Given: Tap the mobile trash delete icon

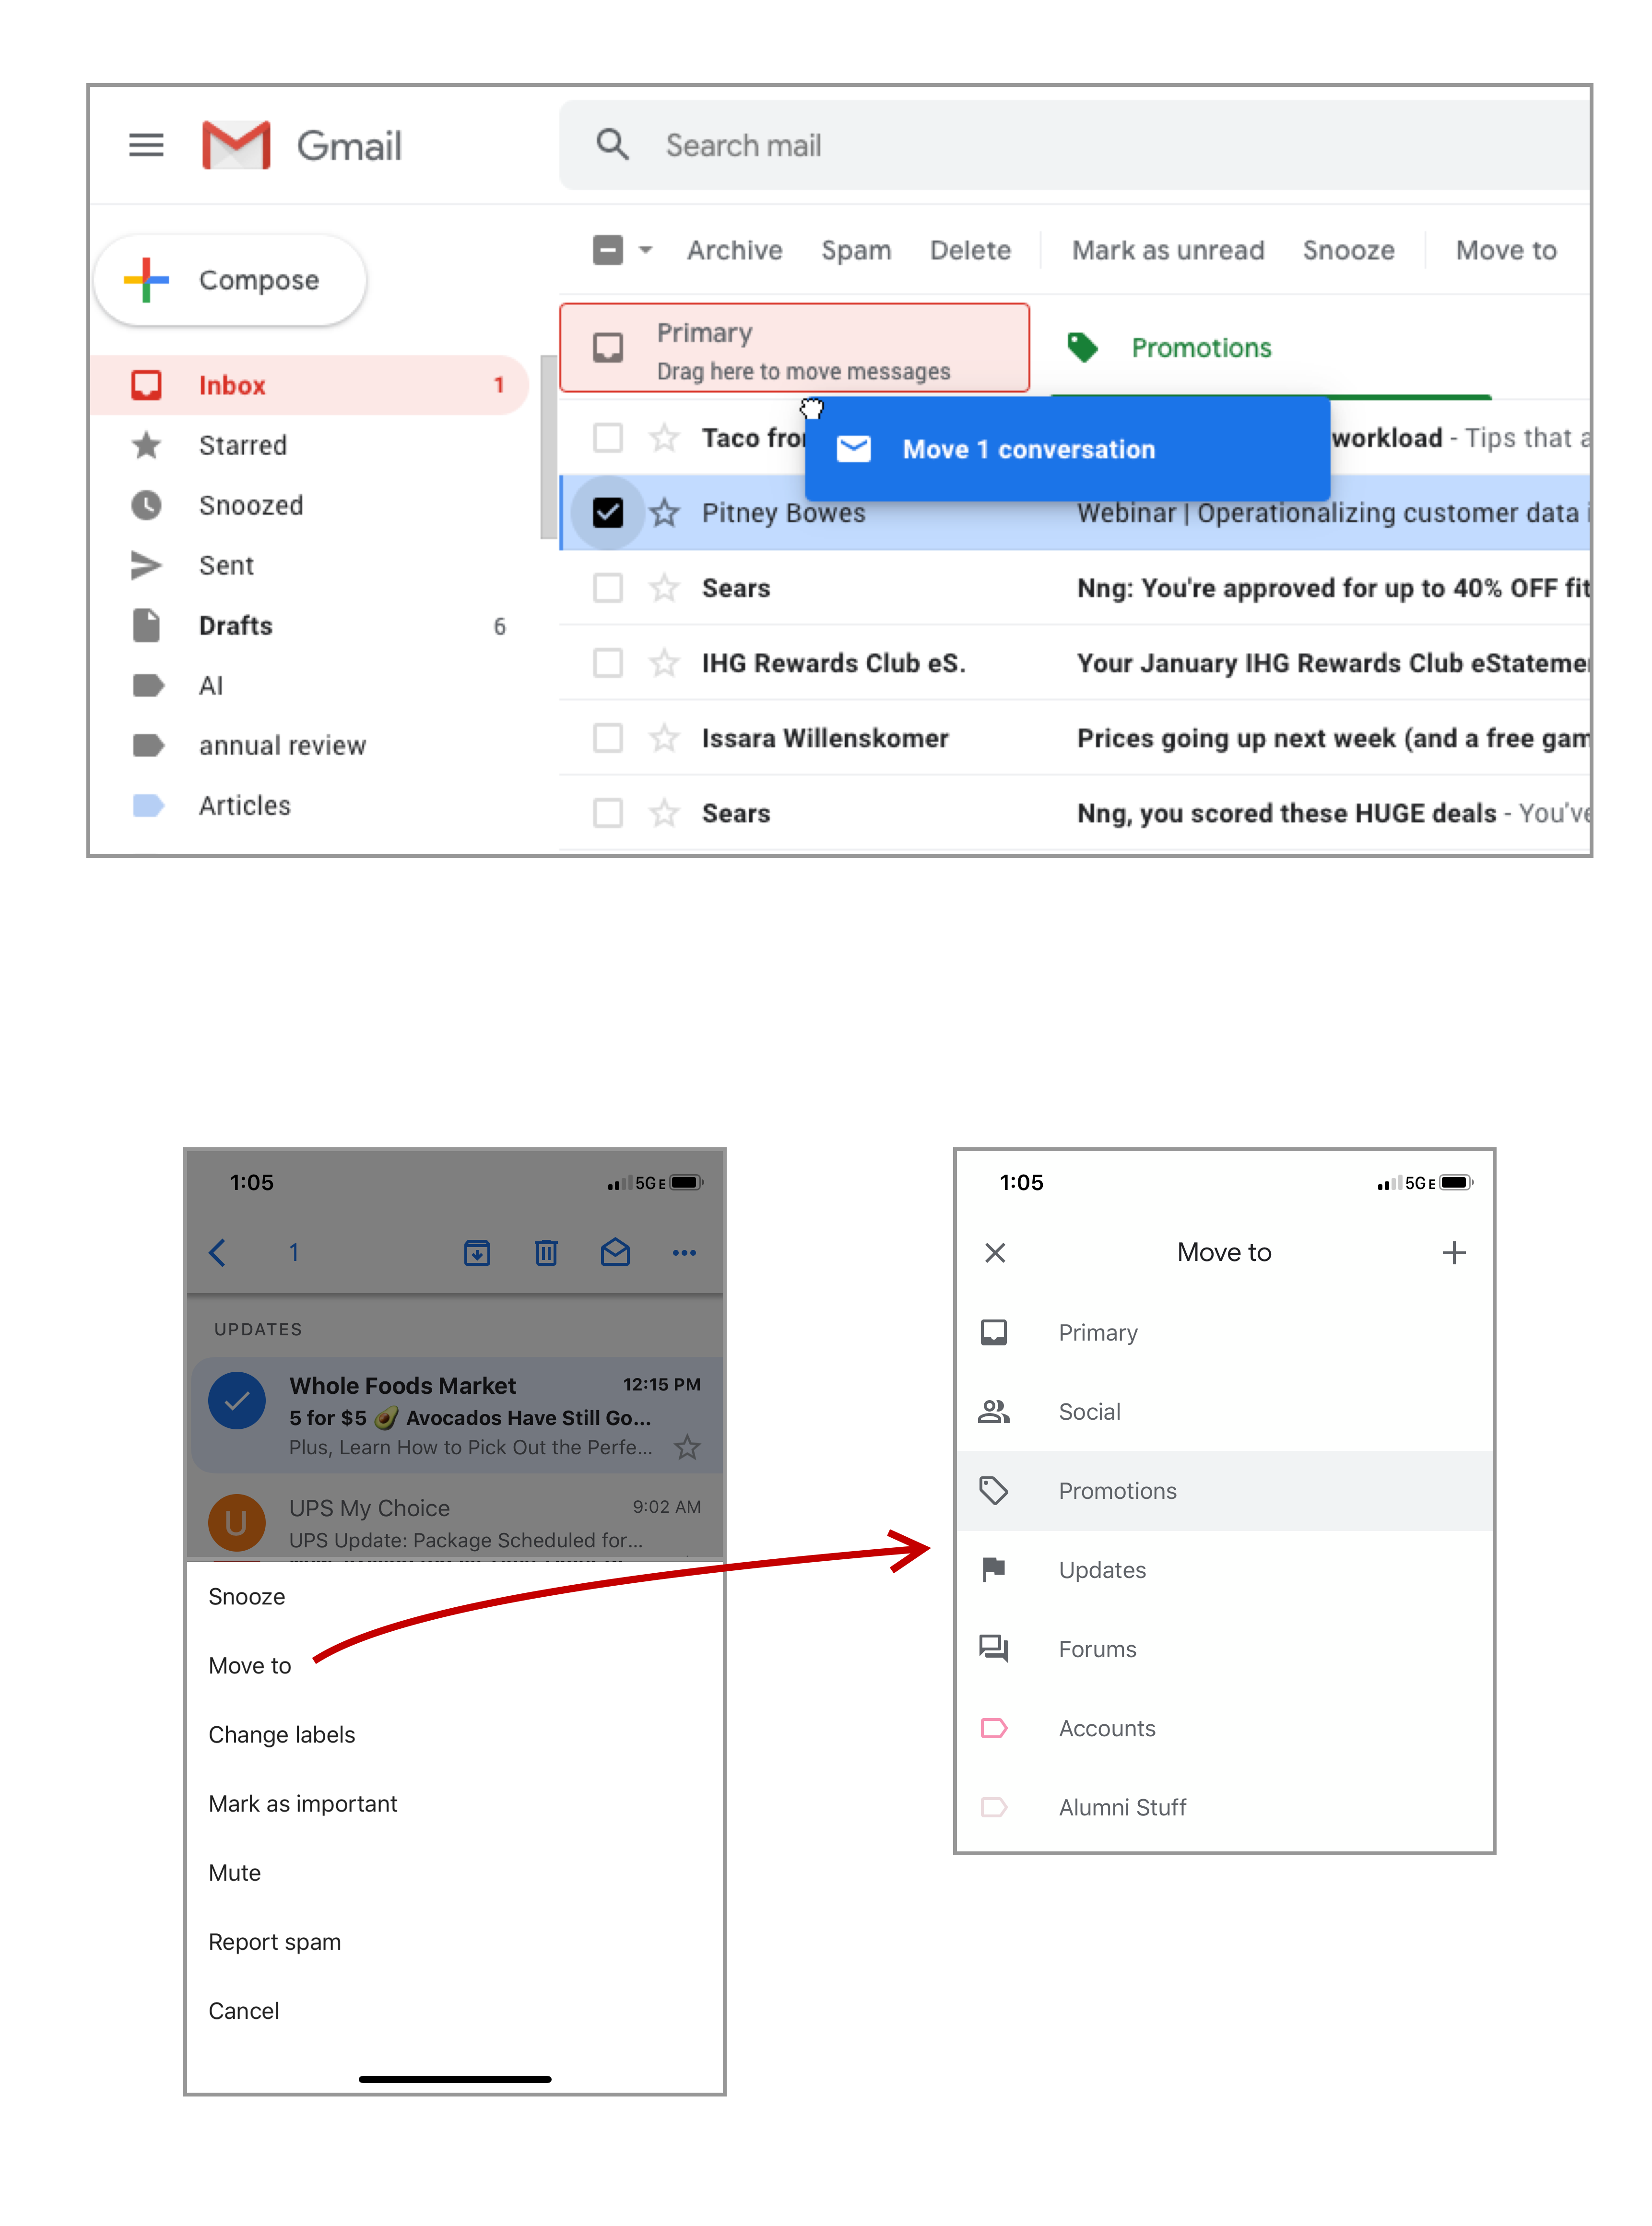Looking at the screenshot, I should (x=546, y=1252).
